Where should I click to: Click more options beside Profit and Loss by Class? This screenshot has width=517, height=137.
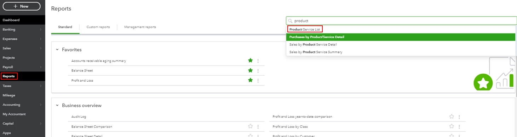pos(459,126)
